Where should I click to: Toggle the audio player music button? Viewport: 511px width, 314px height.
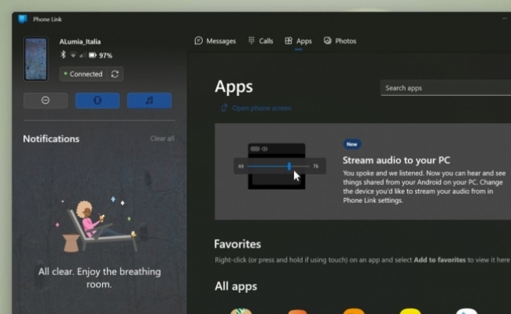click(149, 101)
